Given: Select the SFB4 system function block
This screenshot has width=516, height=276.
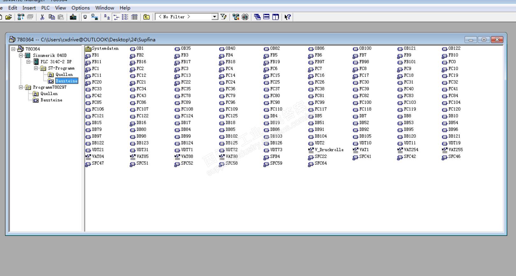Looking at the screenshot, I should click(x=272, y=156).
